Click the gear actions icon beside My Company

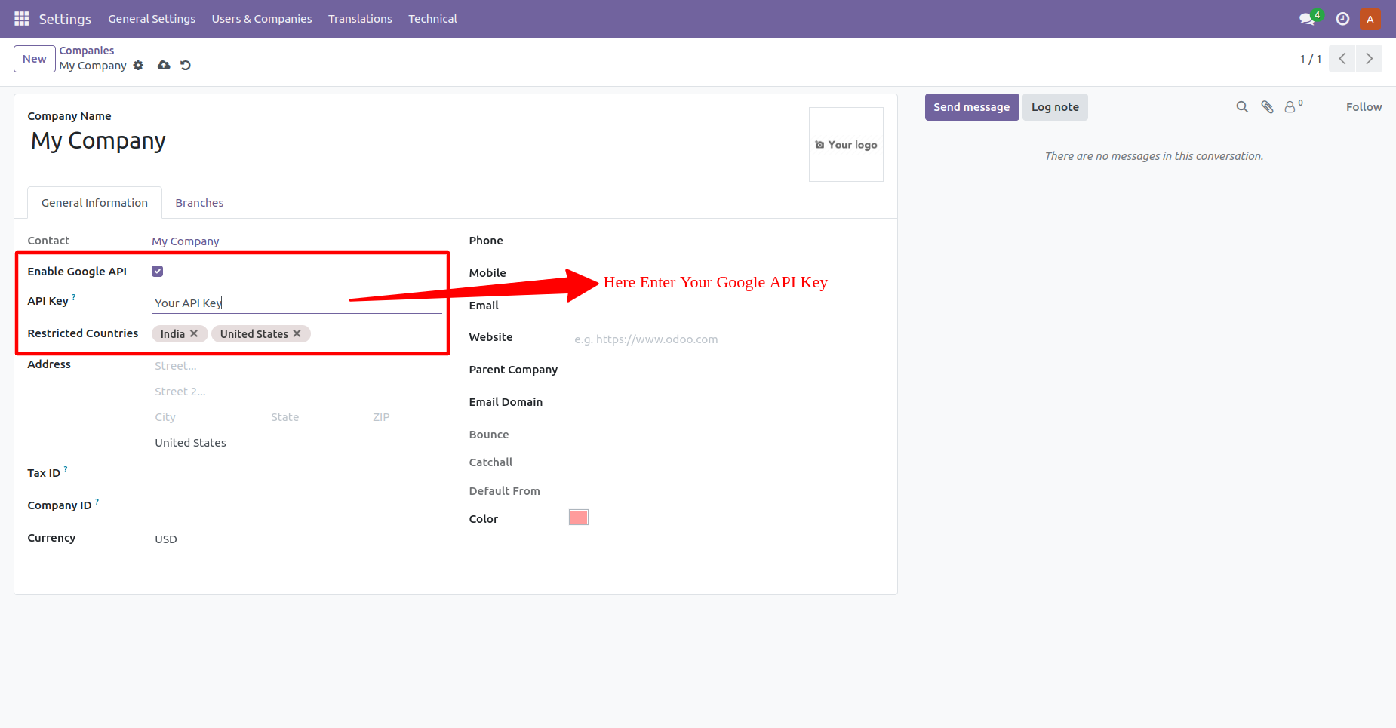pos(139,66)
